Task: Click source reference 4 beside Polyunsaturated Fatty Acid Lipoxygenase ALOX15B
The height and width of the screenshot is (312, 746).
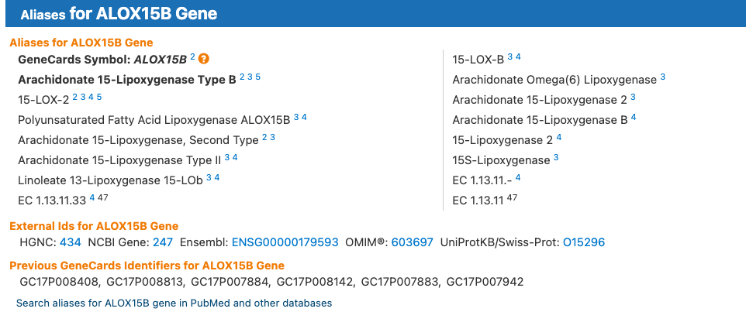Action: click(x=305, y=117)
